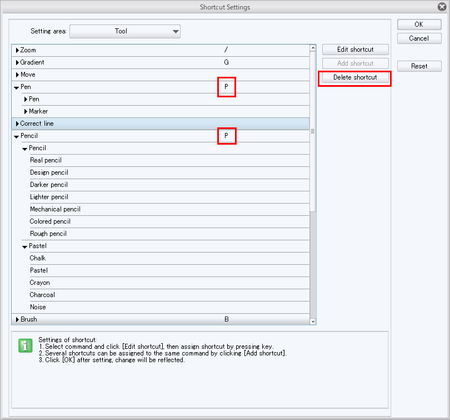Select the Crayon tool entry
450x420 pixels.
[39, 283]
